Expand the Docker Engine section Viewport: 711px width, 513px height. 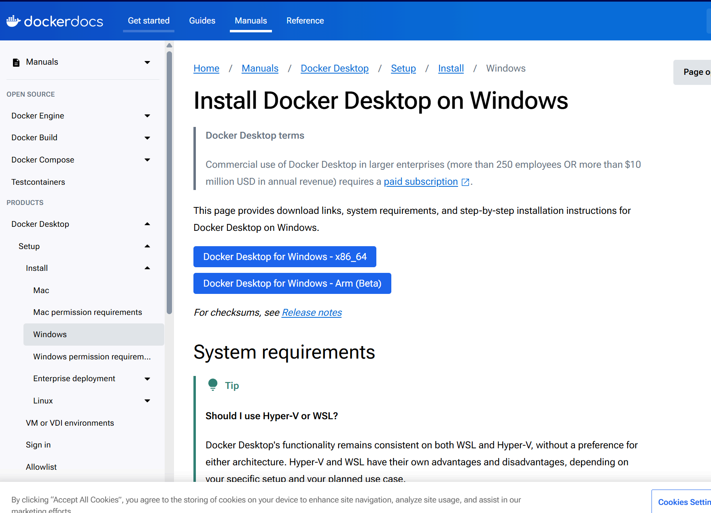pyautogui.click(x=147, y=116)
